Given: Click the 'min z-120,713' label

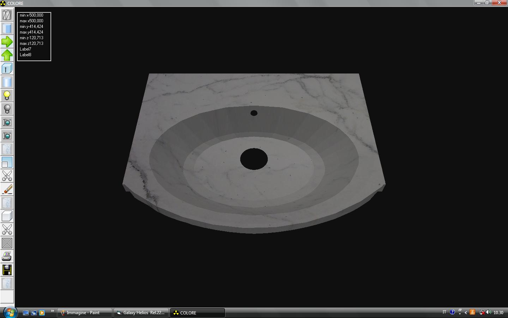Looking at the screenshot, I should coord(31,38).
